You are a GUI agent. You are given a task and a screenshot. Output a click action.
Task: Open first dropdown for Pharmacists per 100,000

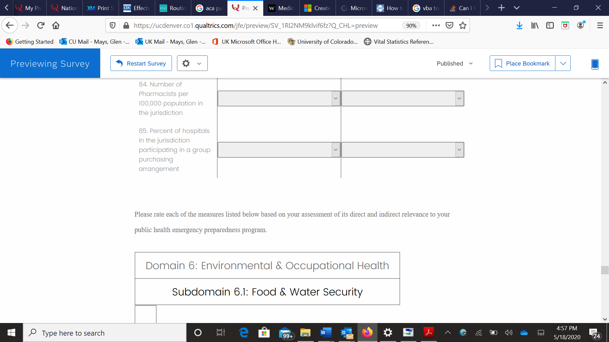pyautogui.click(x=279, y=98)
